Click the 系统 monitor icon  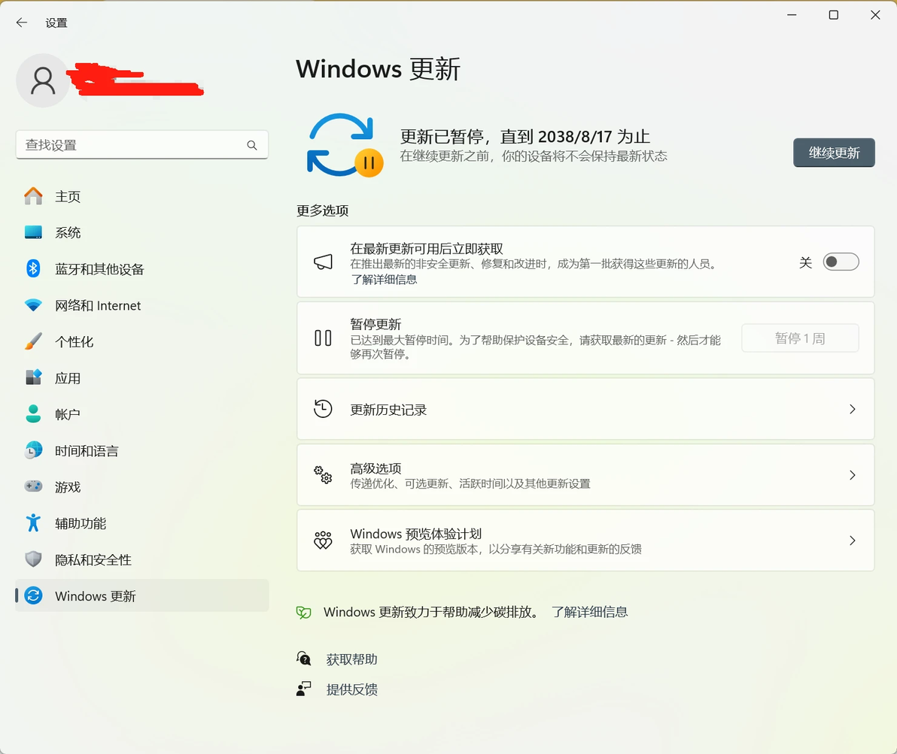click(33, 232)
